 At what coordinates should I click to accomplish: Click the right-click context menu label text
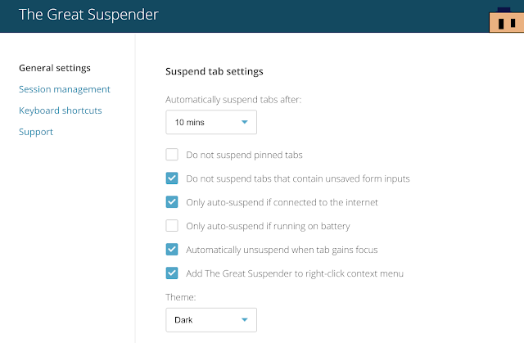coord(295,273)
